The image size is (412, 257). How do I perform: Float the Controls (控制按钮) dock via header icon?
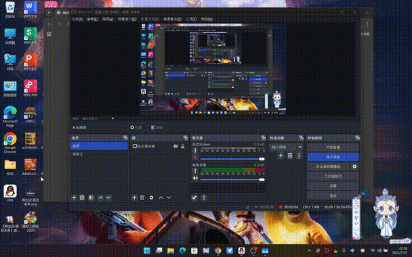tap(357, 138)
